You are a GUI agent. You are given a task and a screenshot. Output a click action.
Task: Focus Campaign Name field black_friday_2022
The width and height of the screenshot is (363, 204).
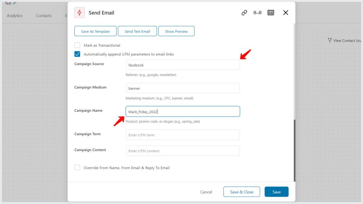(x=183, y=112)
